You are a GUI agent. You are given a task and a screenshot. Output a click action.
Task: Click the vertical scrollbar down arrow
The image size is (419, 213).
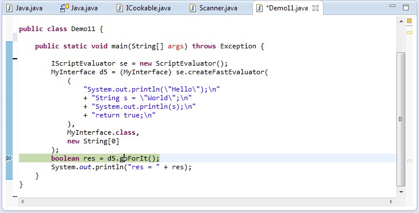[x=401, y=192]
